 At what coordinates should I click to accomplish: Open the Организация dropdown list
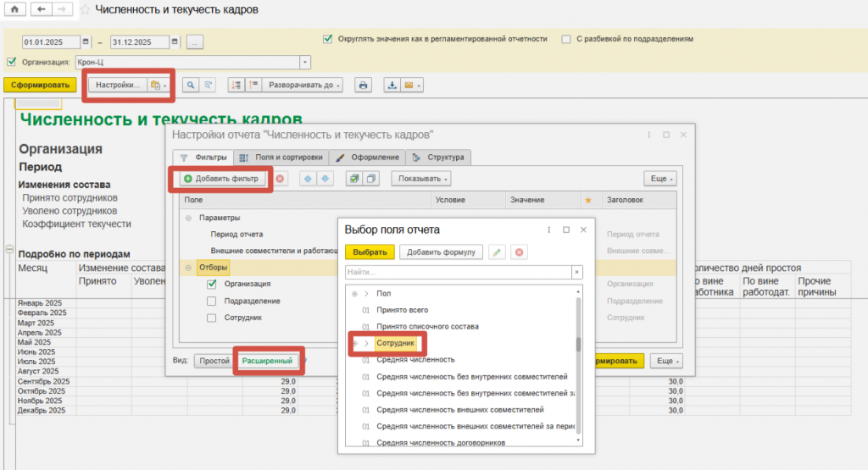click(x=305, y=62)
